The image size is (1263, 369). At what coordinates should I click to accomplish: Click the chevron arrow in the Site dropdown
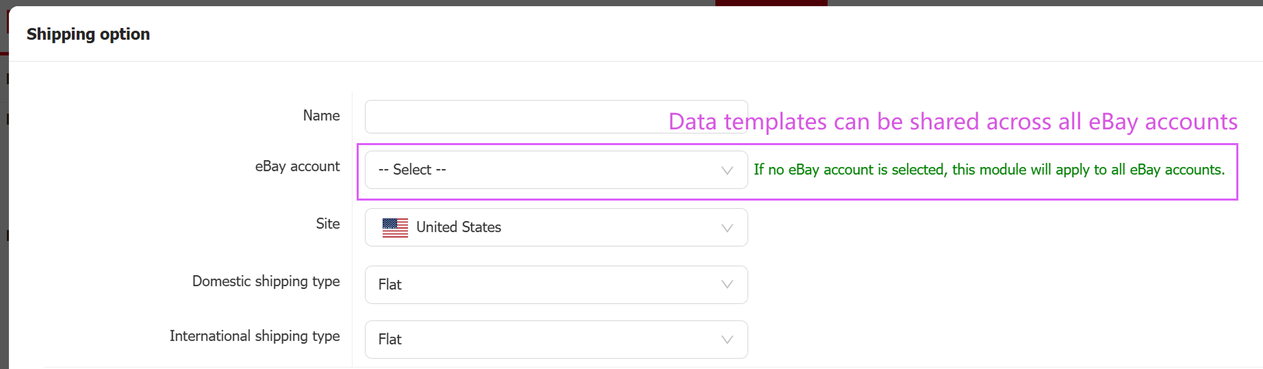tap(727, 228)
